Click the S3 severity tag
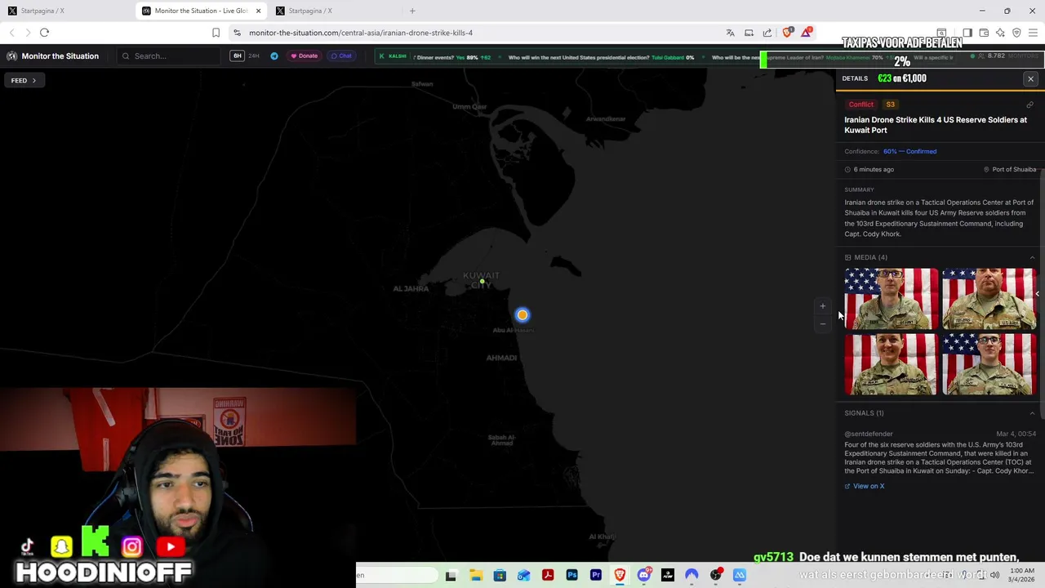This screenshot has width=1045, height=588. (890, 105)
